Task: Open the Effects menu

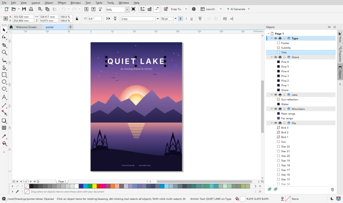Action: click(x=62, y=3)
